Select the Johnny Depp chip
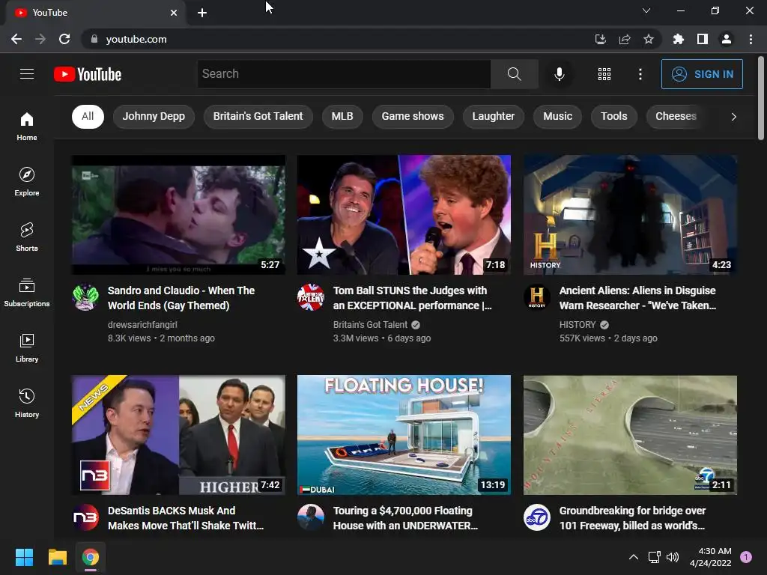 coord(154,116)
